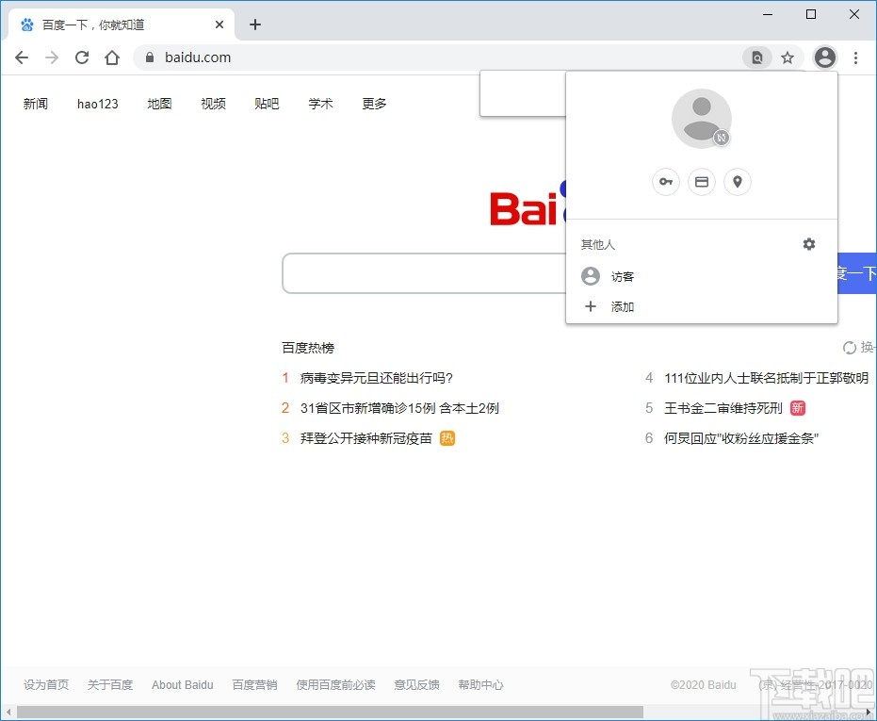Screen dimensions: 877x721
Task: Open hot item 病毒变异元旦还能出行吗?
Action: [377, 378]
